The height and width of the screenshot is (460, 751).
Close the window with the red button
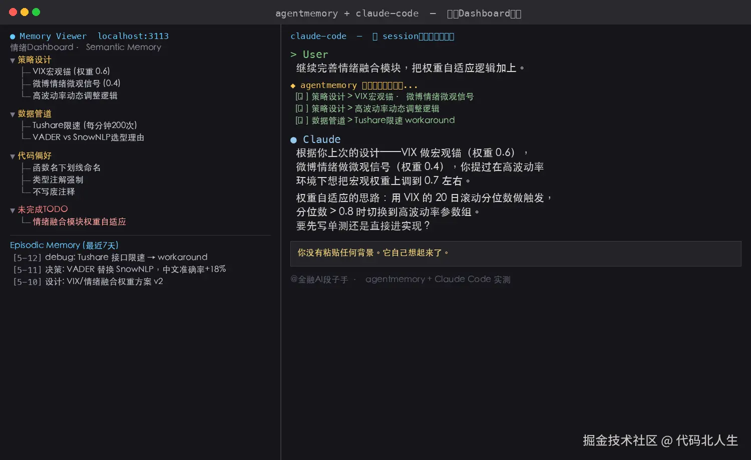[13, 12]
